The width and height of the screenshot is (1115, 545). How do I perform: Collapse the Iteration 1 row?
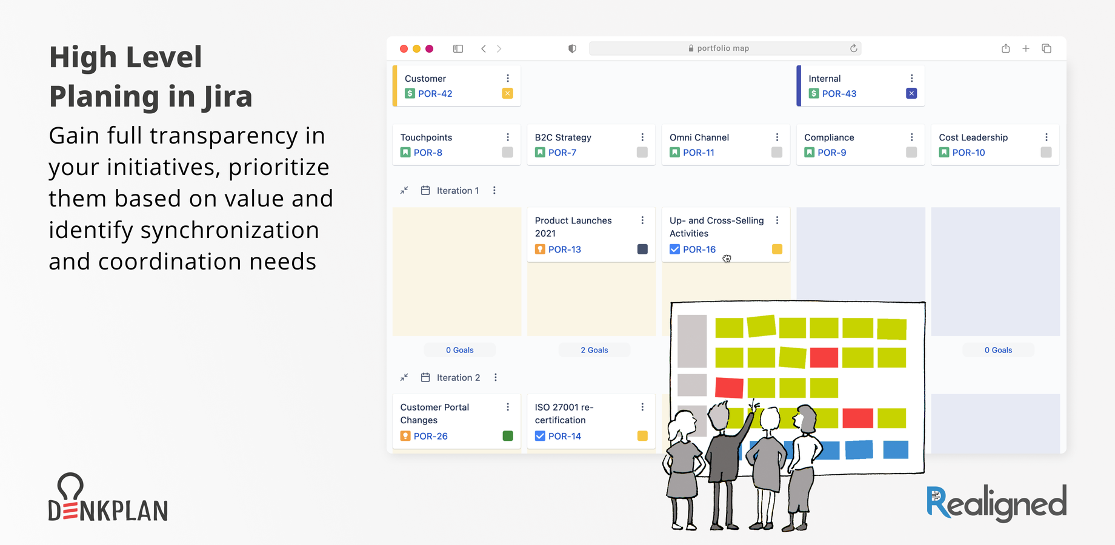click(x=404, y=190)
